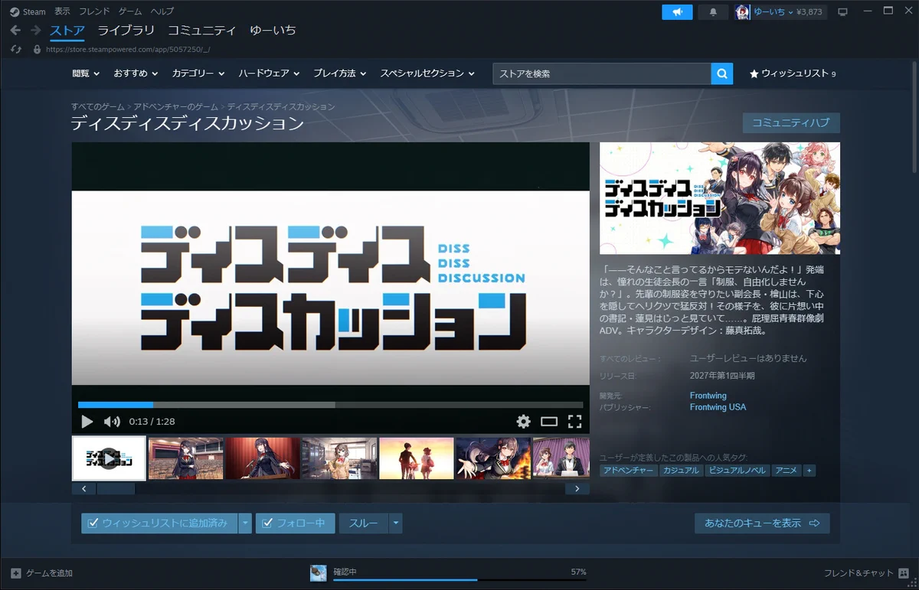Open the ゆーいち account dropdown showing ¥3,873
The image size is (919, 590).
[x=780, y=11]
